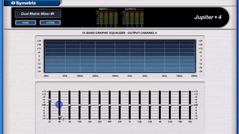Click the 20Hz label under the graph
The width and height of the screenshot is (239, 134).
point(46,76)
